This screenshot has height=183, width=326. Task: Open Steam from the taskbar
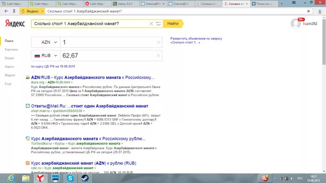coord(85,178)
